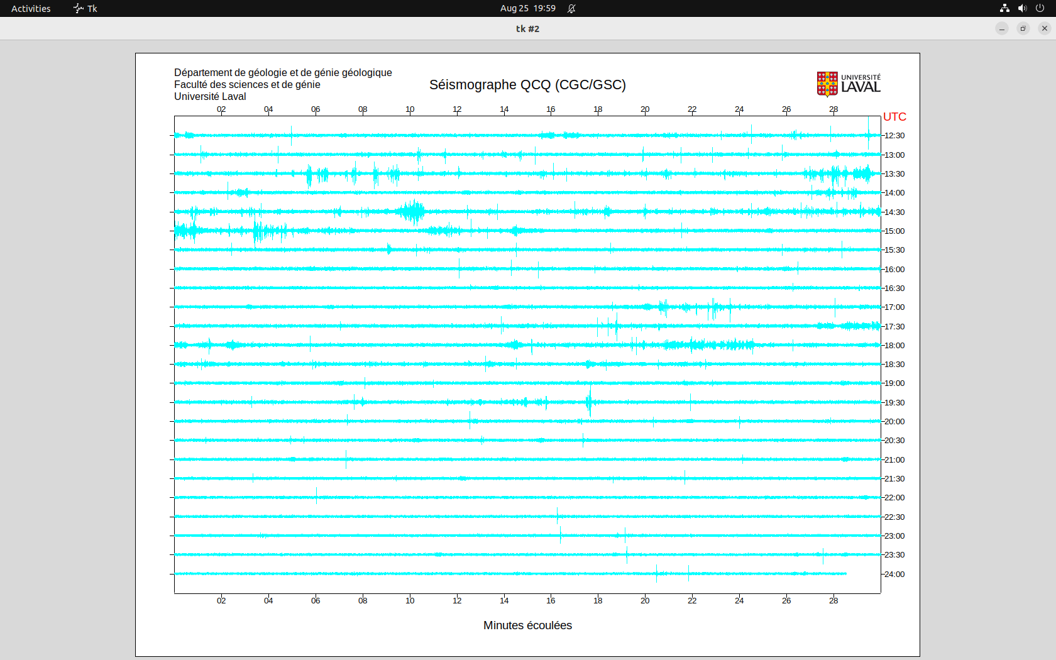Click the red UTC label

(x=894, y=117)
